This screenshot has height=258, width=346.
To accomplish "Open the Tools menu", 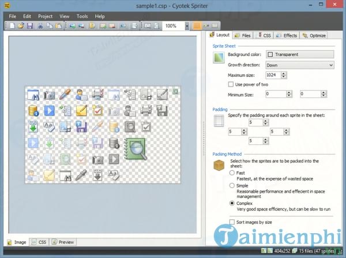I will click(x=82, y=16).
